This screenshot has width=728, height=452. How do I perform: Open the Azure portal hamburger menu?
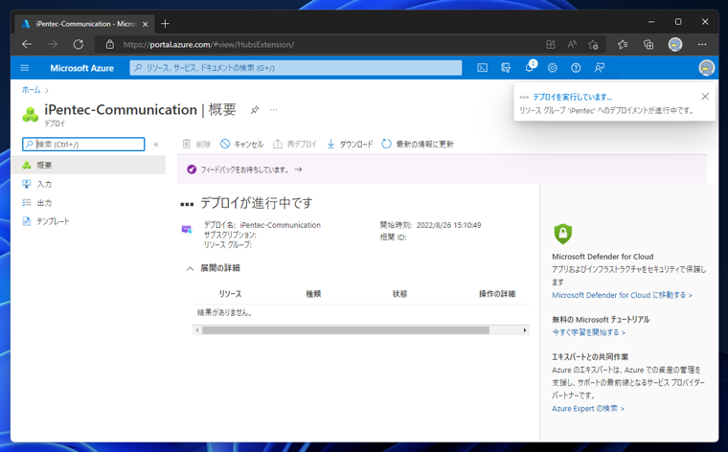[x=25, y=68]
